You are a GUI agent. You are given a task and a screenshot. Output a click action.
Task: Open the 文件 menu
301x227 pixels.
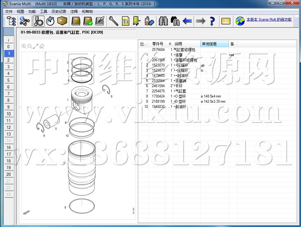[x=9, y=12]
